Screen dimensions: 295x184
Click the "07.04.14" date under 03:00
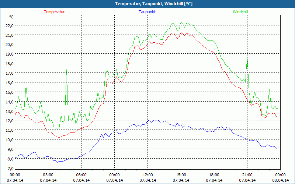click(48, 180)
